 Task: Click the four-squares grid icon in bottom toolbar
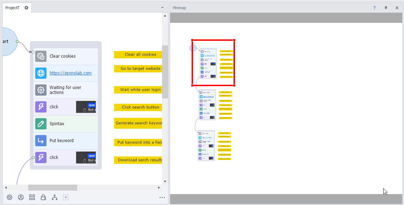pos(32,197)
